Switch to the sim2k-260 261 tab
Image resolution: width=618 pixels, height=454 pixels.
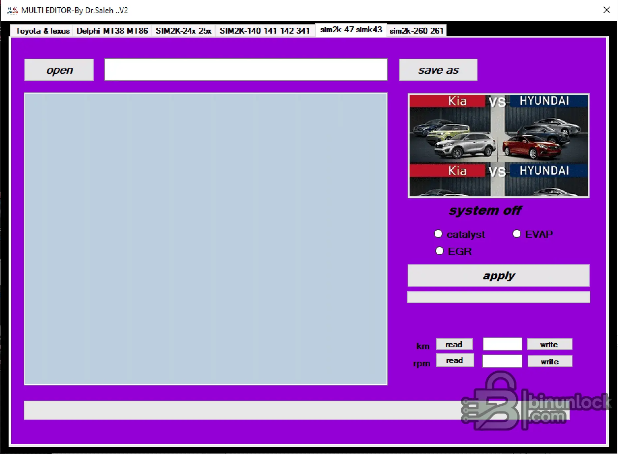(417, 31)
